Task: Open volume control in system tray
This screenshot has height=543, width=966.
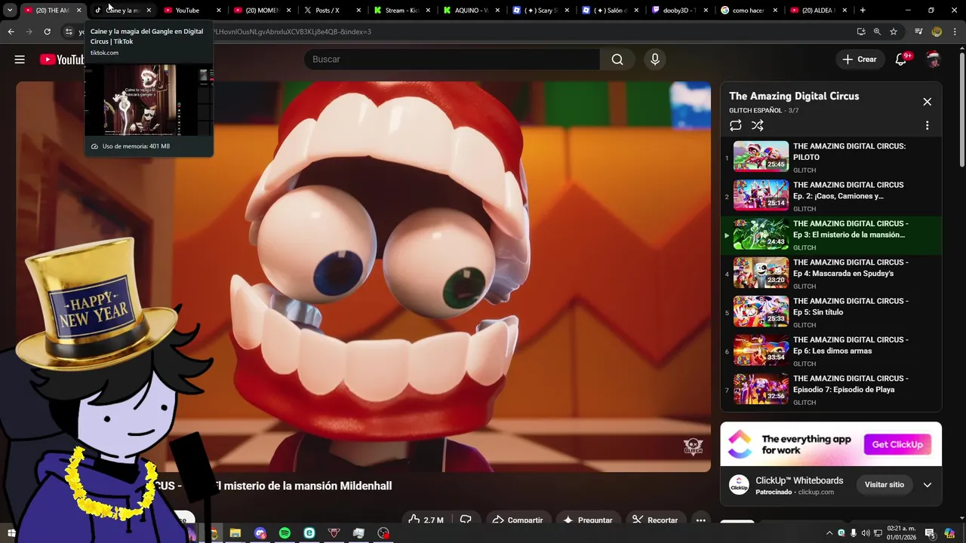Action: pos(866,533)
